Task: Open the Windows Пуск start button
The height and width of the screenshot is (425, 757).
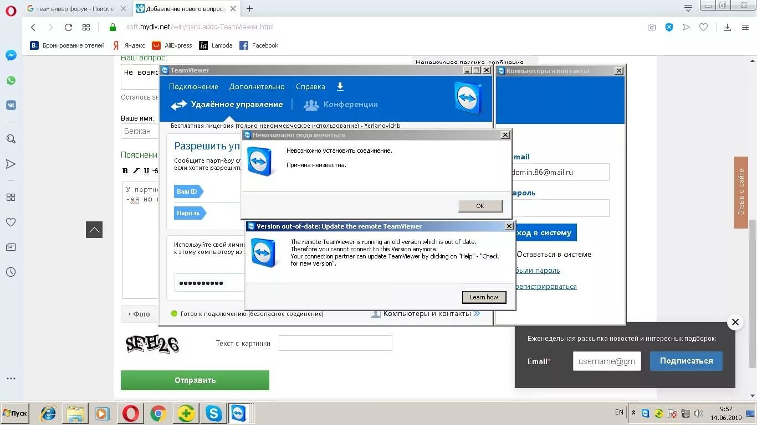Action: click(15, 413)
